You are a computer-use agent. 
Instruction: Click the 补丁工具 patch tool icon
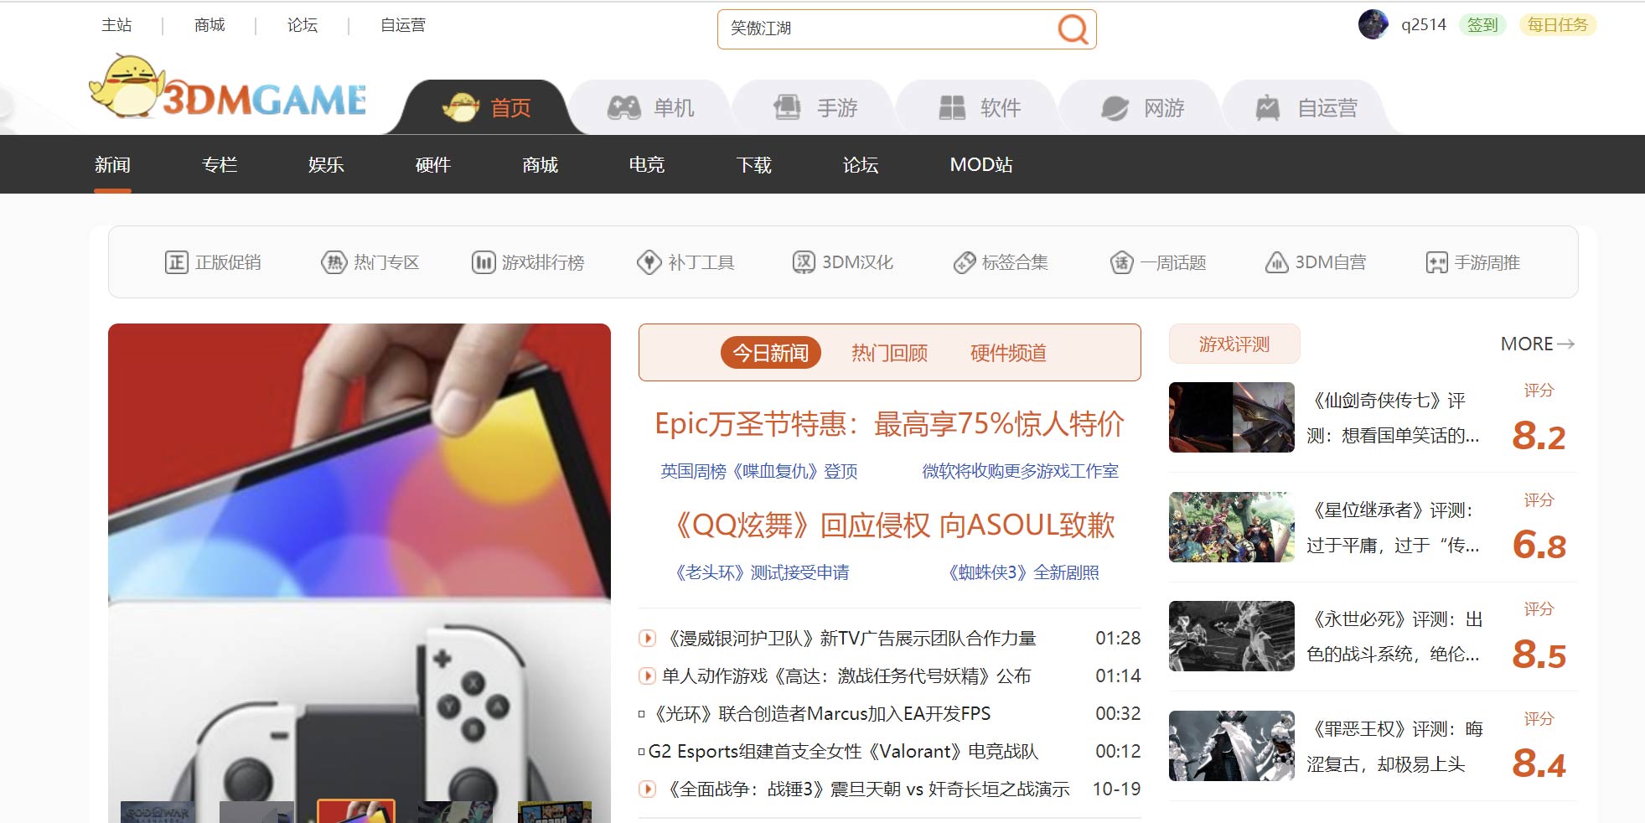pyautogui.click(x=649, y=261)
